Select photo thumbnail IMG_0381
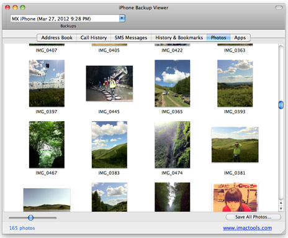 [235, 145]
